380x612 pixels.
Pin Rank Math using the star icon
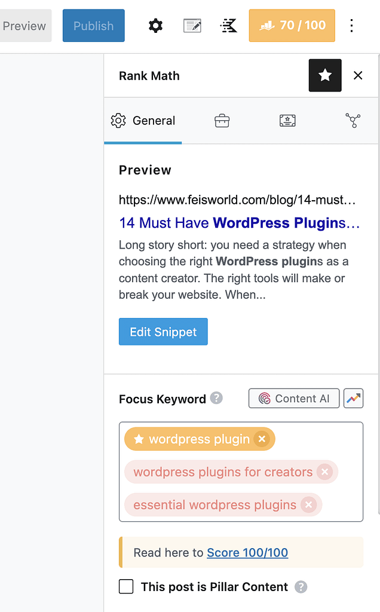pyautogui.click(x=325, y=75)
